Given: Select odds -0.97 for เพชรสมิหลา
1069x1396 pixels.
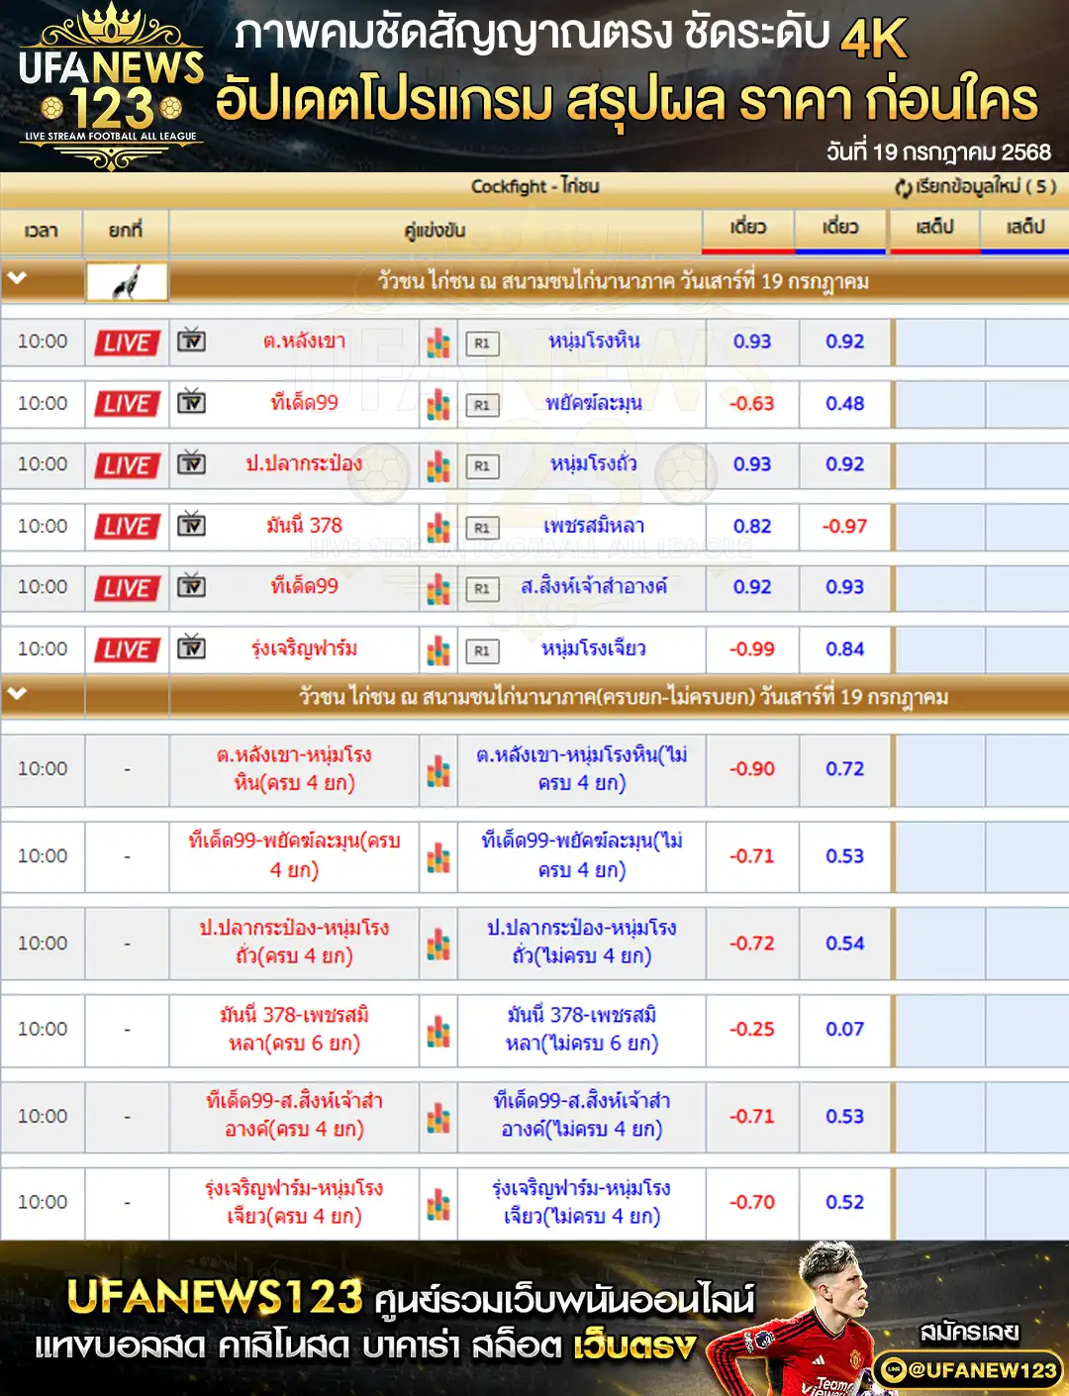Looking at the screenshot, I should coord(845,527).
